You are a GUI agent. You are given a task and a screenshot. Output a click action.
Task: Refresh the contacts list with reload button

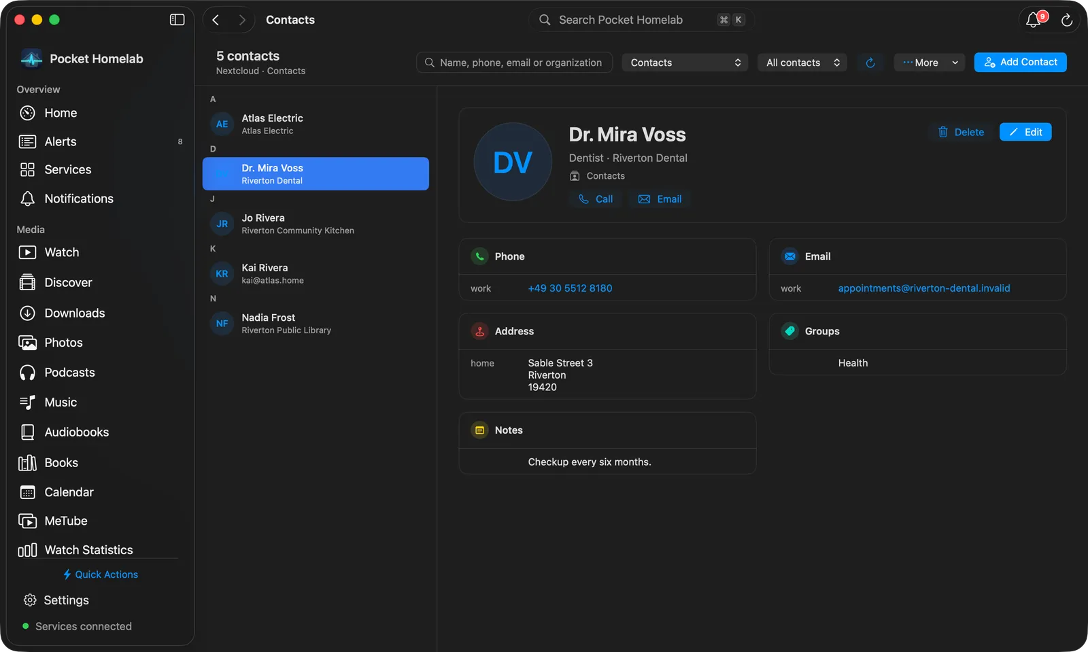tap(870, 63)
